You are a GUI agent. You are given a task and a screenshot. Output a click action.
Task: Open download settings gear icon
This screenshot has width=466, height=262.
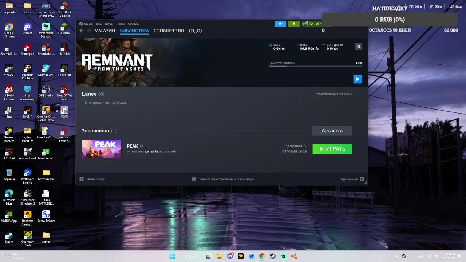[359, 47]
